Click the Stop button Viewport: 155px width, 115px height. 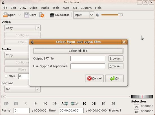(16, 103)
